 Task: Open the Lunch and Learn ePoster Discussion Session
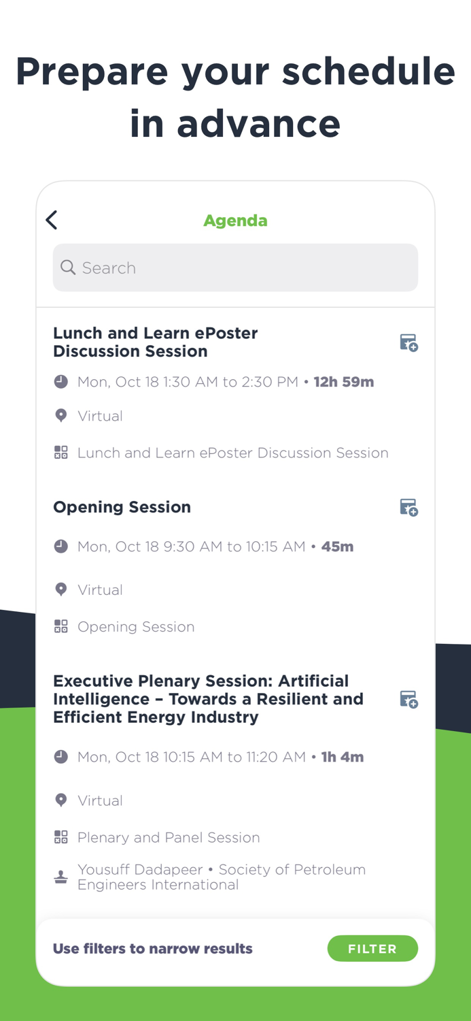(x=155, y=342)
